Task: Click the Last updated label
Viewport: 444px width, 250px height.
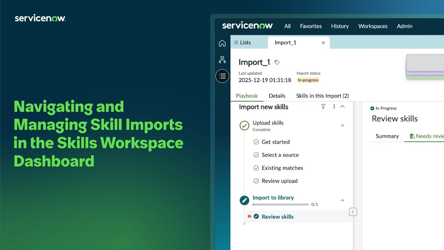Action: tap(250, 73)
